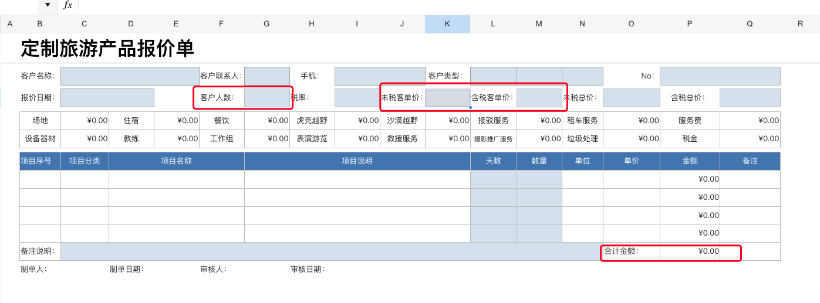Image resolution: width=820 pixels, height=303 pixels.
Task: Select highlighted column K header
Action: pyautogui.click(x=447, y=24)
